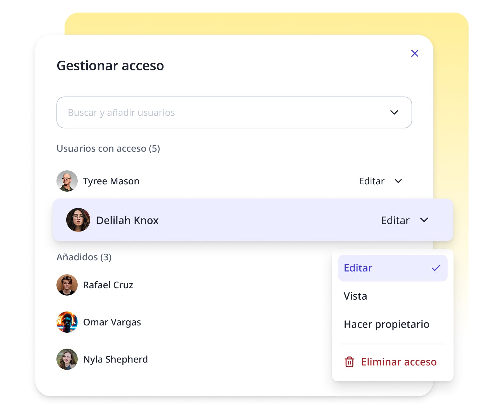This screenshot has width=503, height=419.
Task: Click the Delilah Knox name
Action: (127, 220)
